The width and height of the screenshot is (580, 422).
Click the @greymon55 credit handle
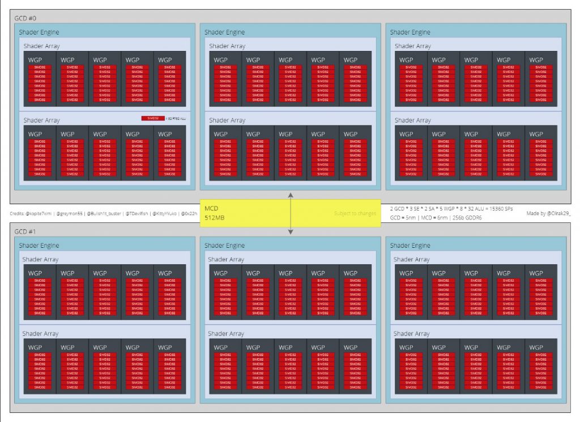tap(69, 214)
